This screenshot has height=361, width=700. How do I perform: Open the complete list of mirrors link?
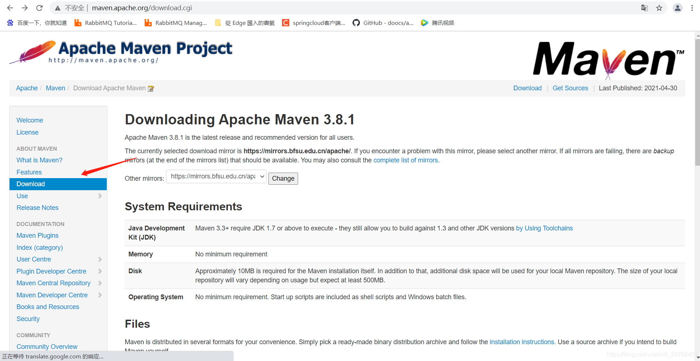406,160
